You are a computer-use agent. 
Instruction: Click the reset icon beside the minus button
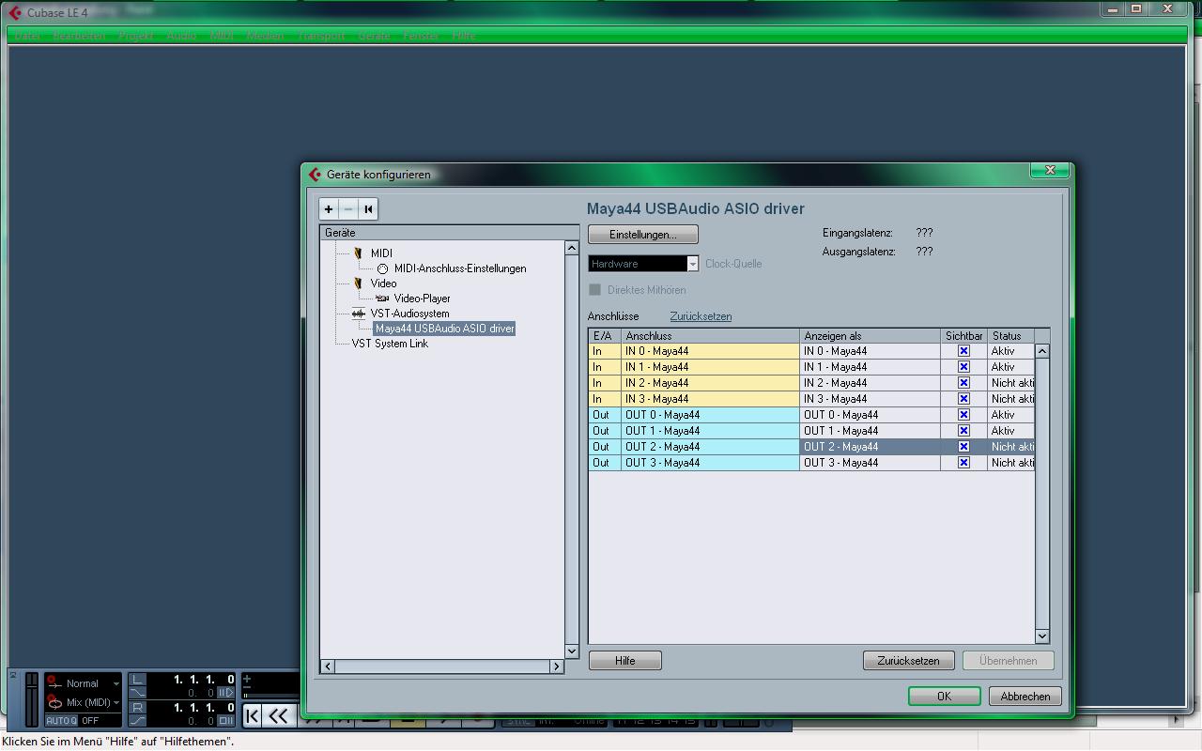pos(368,209)
